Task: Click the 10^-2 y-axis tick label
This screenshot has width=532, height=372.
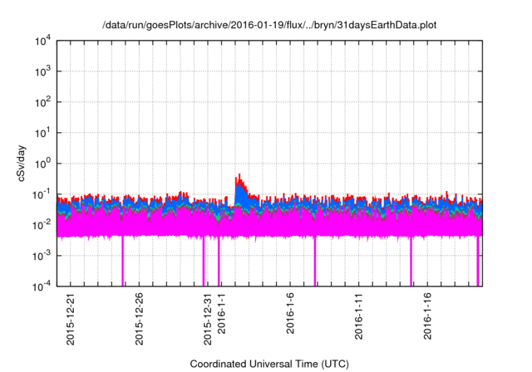Action: [42, 225]
